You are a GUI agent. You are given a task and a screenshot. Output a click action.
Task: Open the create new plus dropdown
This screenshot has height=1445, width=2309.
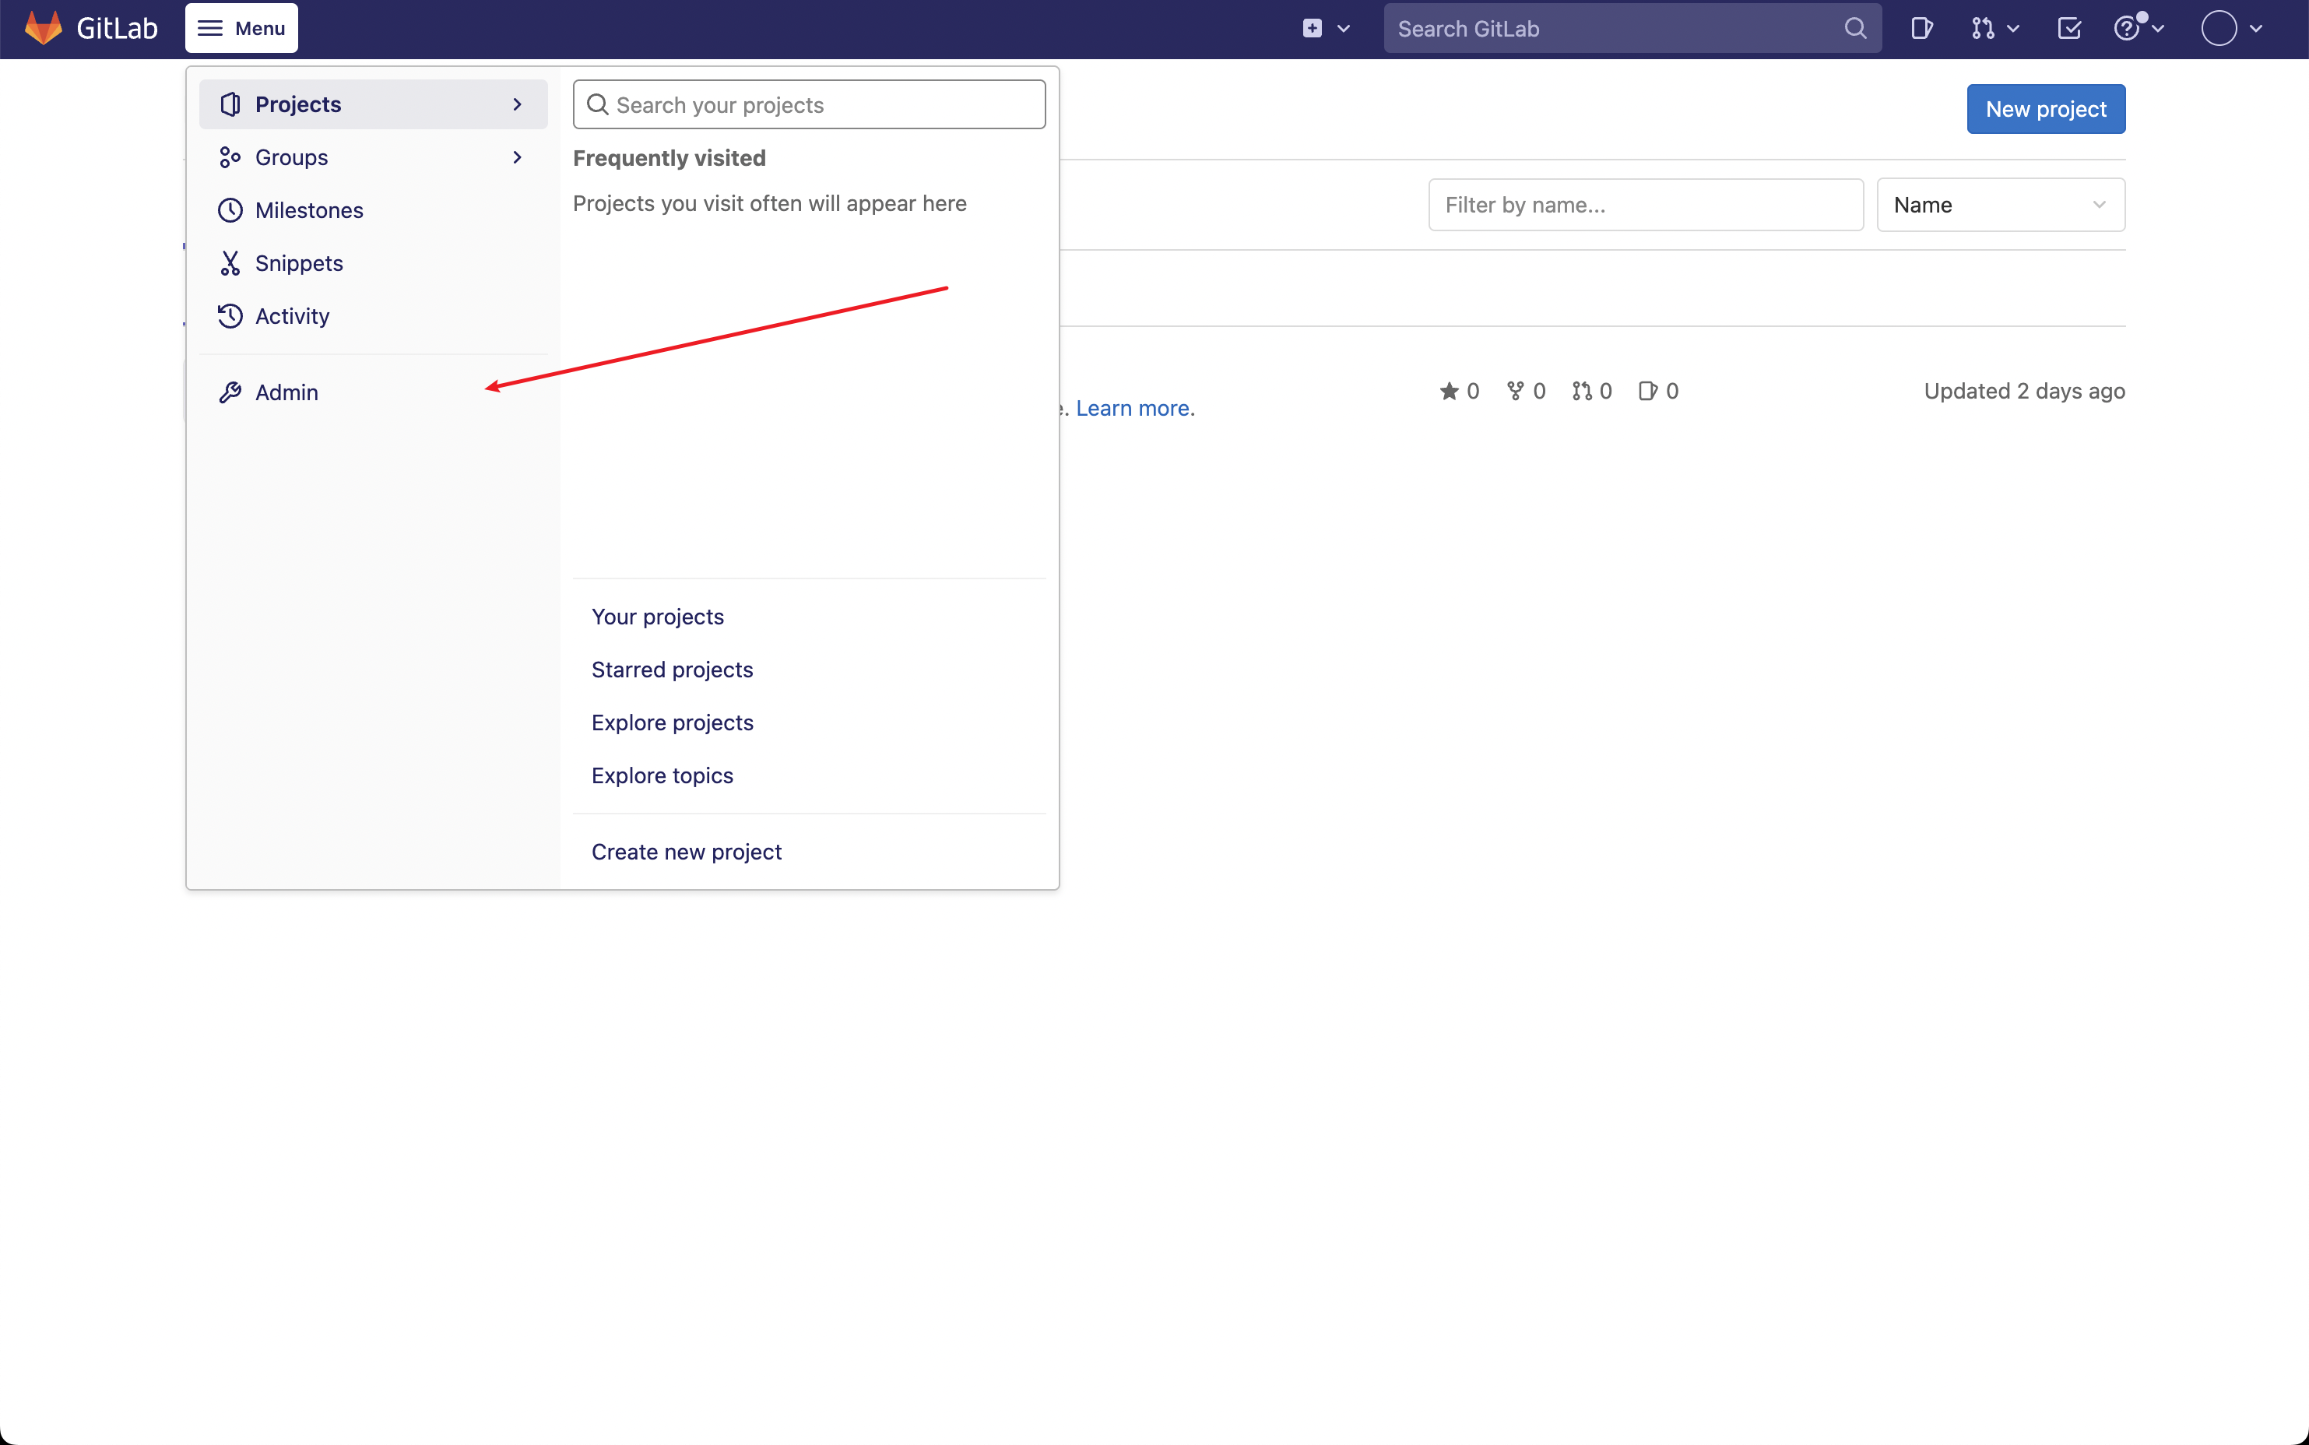1326,29
